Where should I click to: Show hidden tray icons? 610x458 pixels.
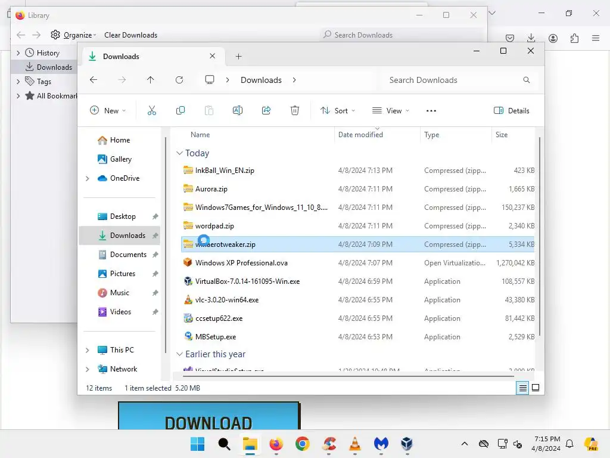coord(465,444)
